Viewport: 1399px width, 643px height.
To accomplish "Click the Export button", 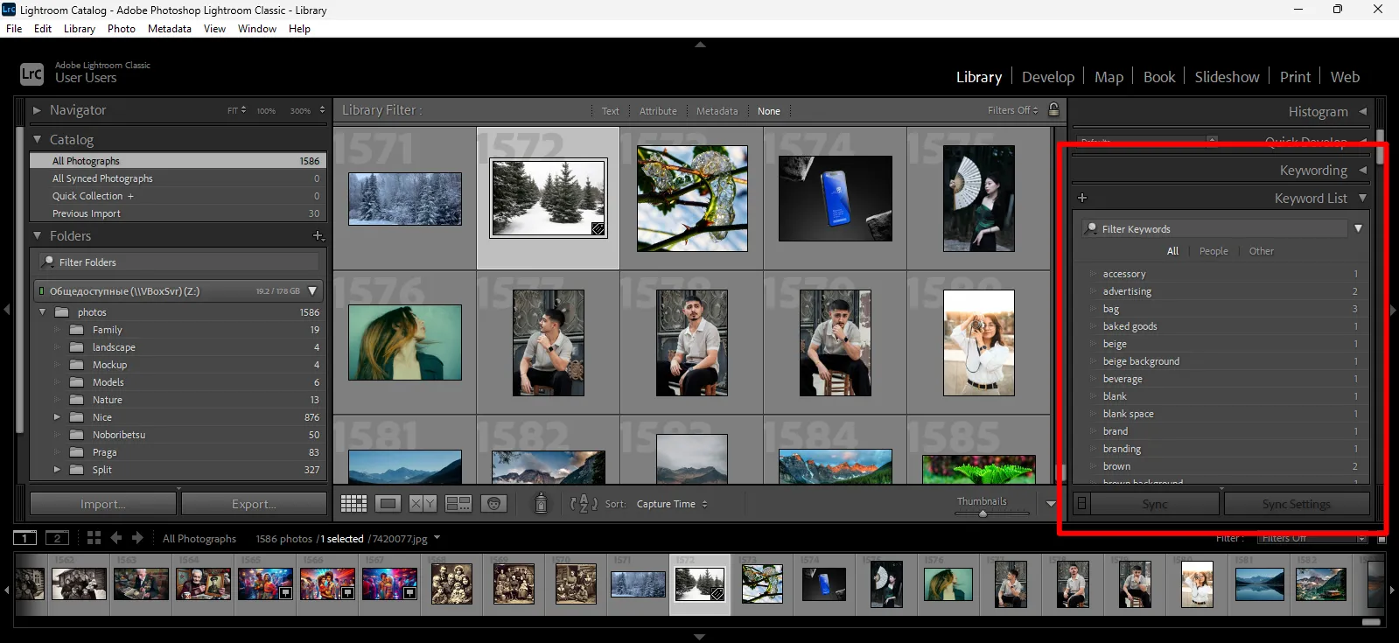I will [254, 504].
